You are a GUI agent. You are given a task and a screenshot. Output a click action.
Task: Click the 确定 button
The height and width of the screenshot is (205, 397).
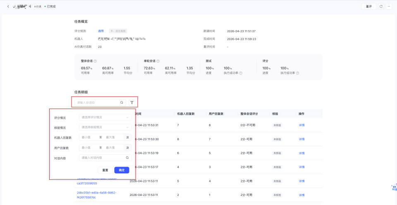[122, 170]
